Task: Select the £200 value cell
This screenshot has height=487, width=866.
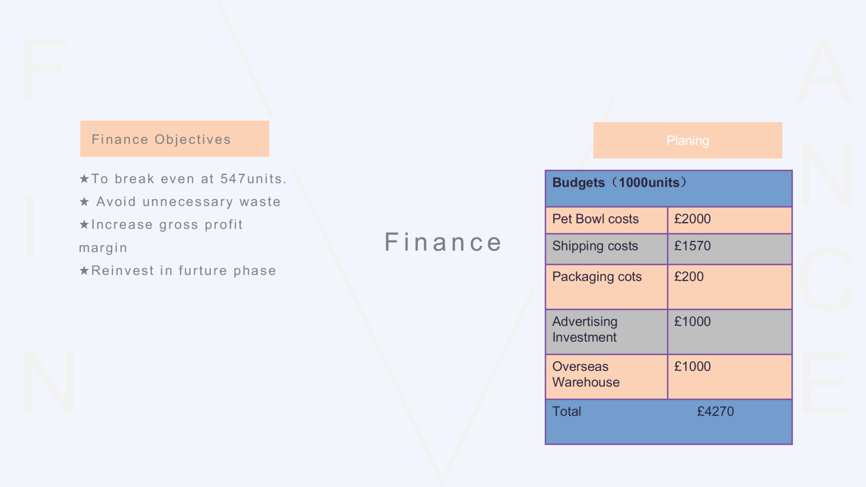Action: pyautogui.click(x=730, y=287)
